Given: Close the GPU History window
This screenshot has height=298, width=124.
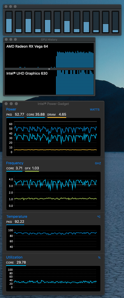Looking at the screenshot, I should 6,39.
